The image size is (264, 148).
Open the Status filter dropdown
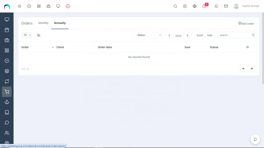pos(148,35)
